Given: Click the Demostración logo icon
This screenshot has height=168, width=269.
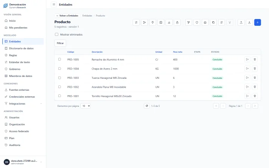Looking at the screenshot, I should [6, 6].
